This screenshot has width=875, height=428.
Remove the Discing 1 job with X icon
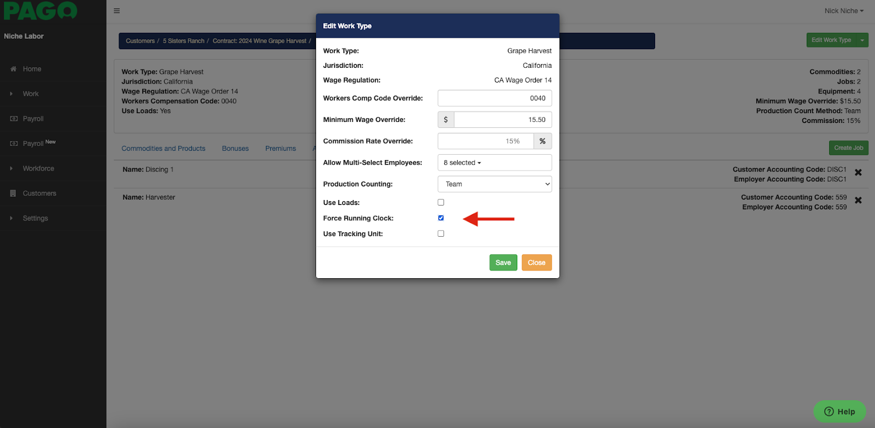pos(858,173)
